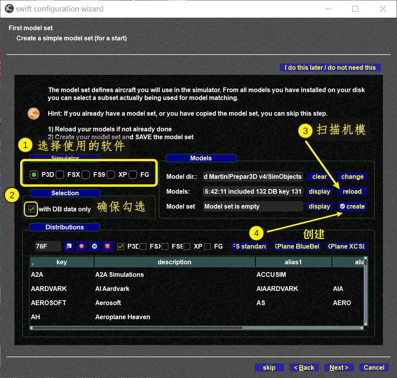Viewport: 397px width, 378px height.
Task: Click change to pick a model directory
Action: [352, 176]
